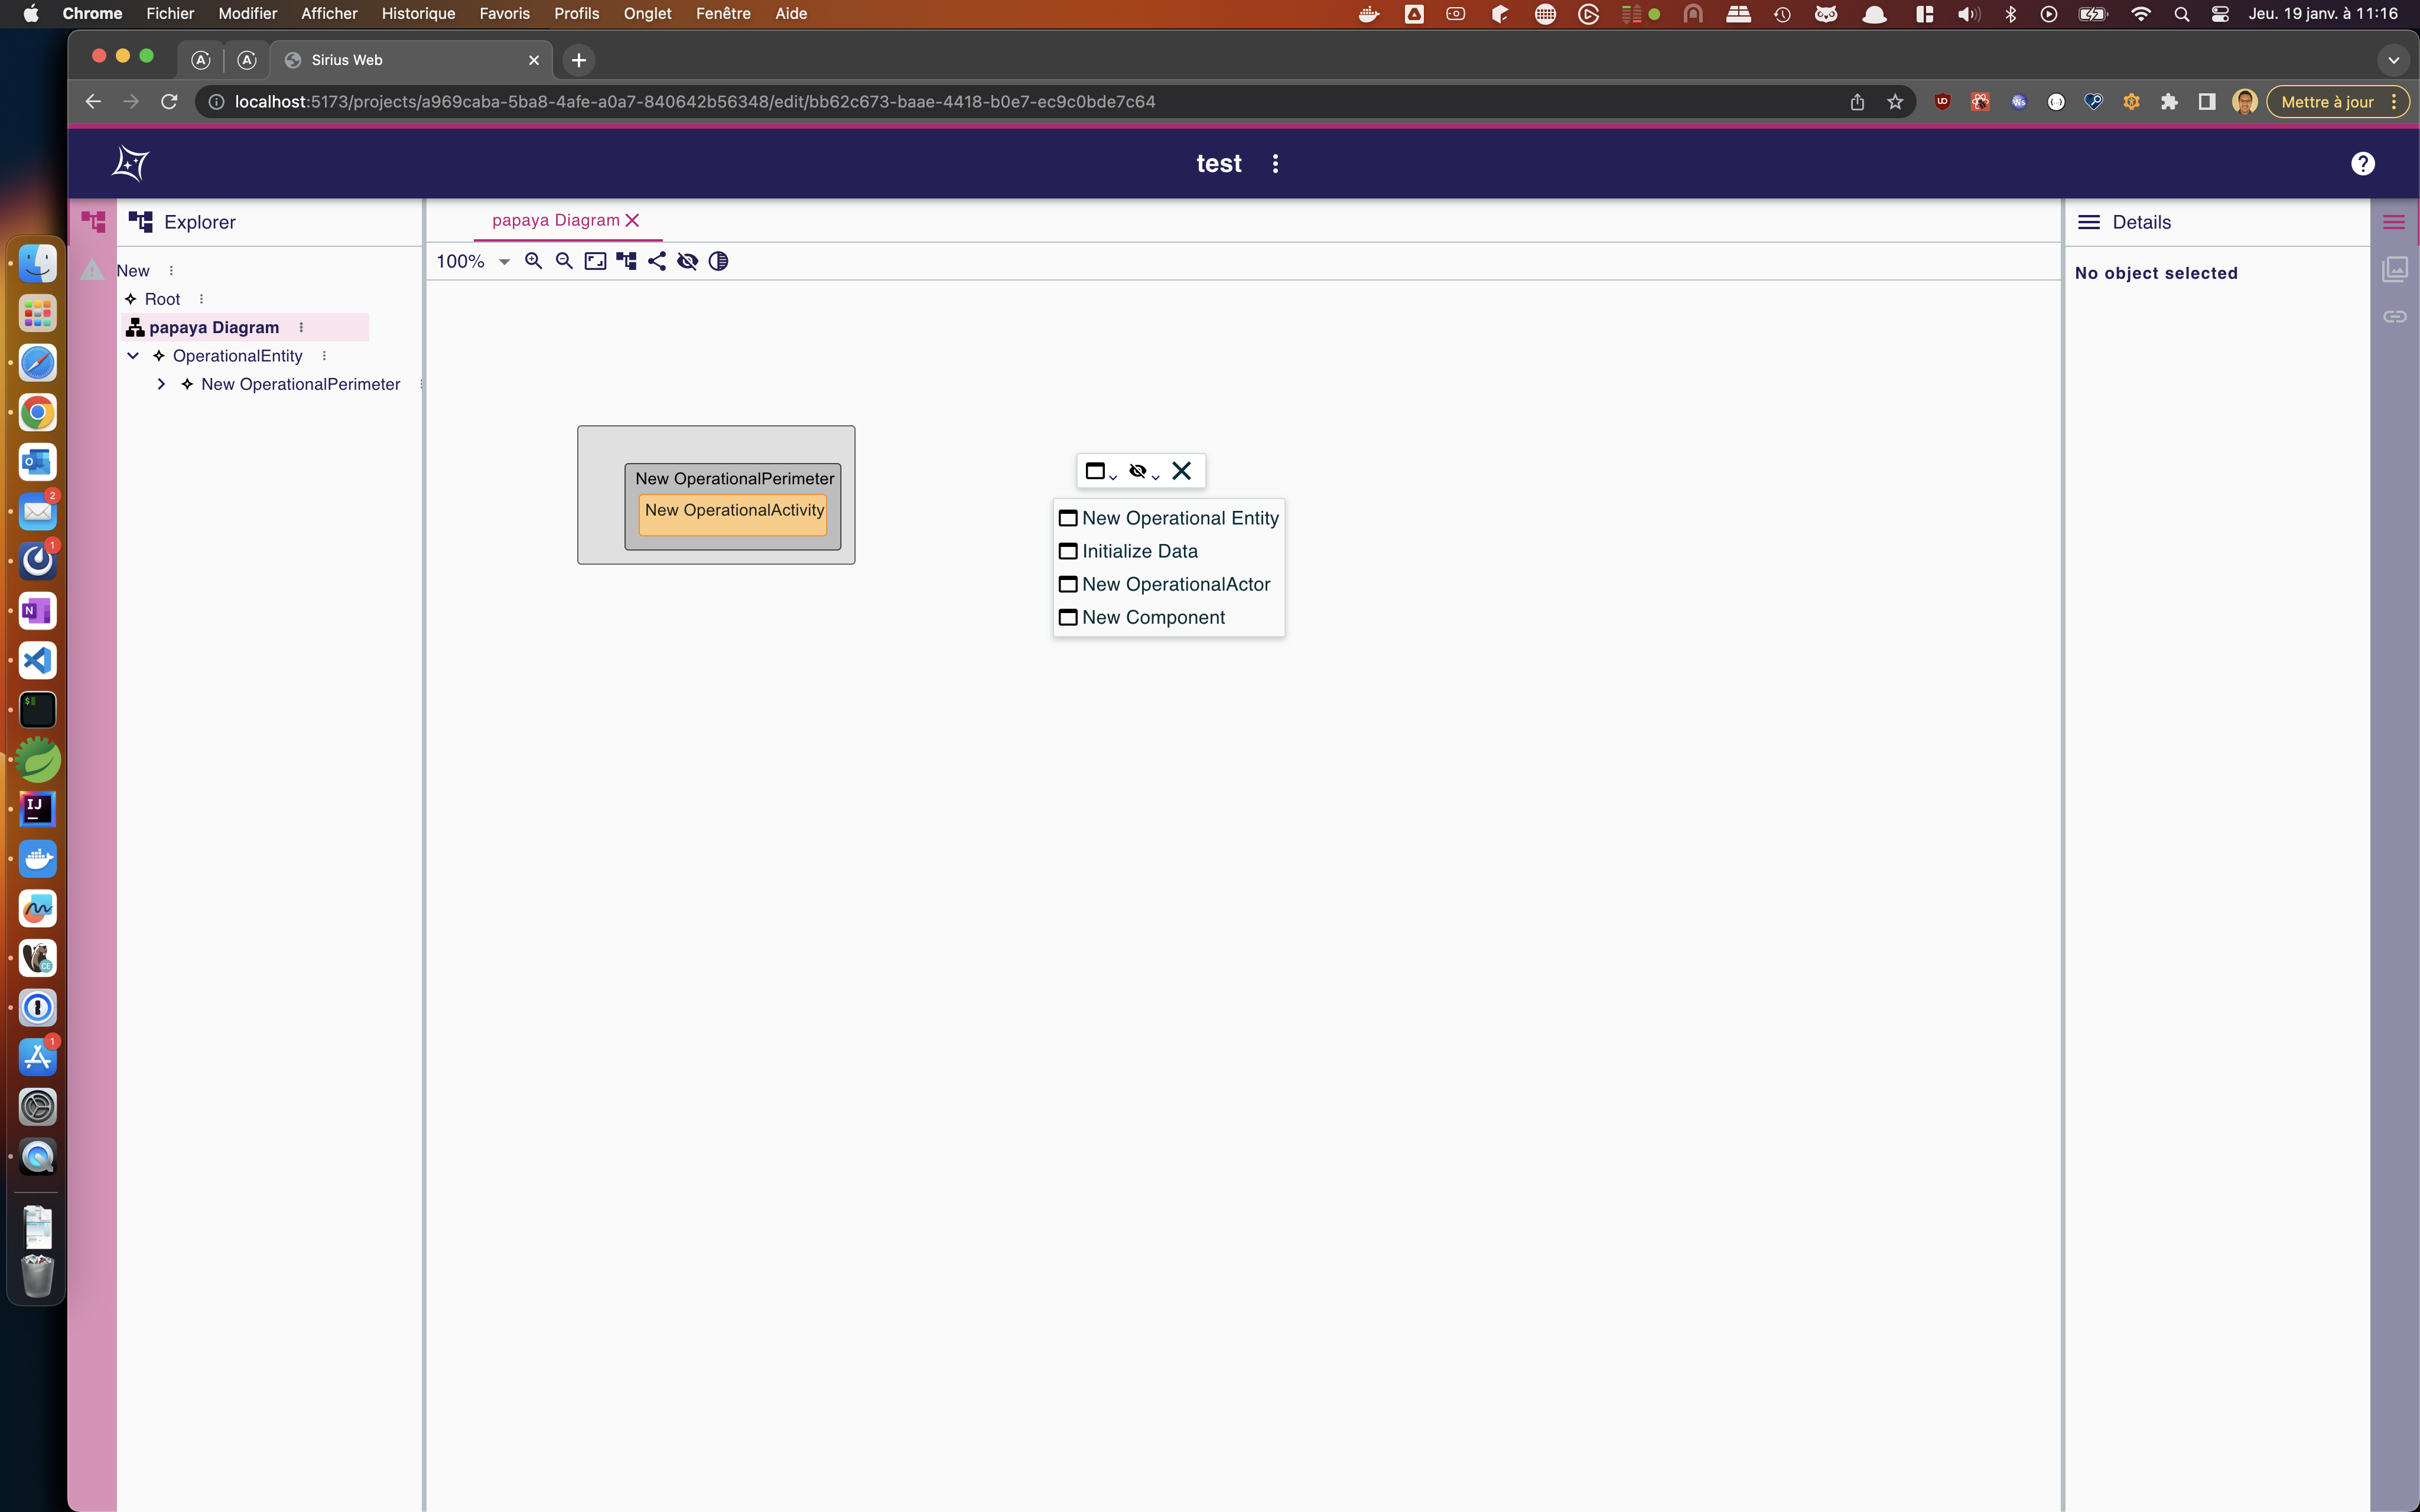The height and width of the screenshot is (1512, 2420).
Task: Open the help question mark icon
Action: pos(2362,164)
